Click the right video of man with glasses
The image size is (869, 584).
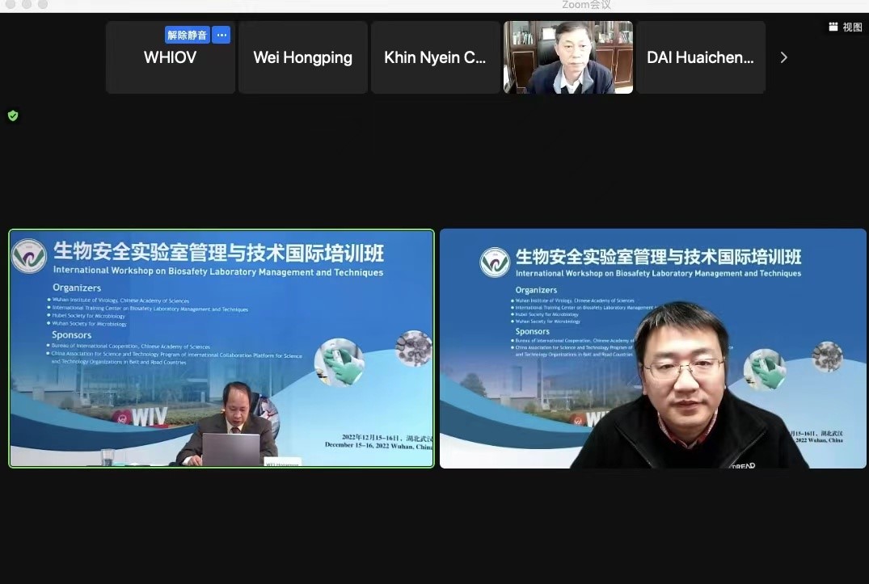click(652, 348)
